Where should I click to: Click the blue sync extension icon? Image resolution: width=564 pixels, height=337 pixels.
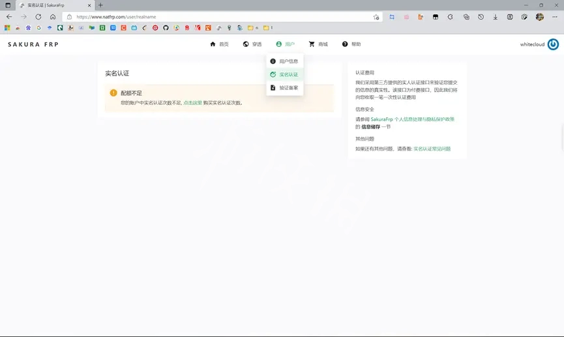point(392,17)
